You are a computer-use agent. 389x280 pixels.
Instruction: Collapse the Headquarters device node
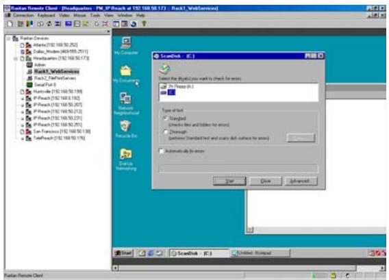(15, 58)
